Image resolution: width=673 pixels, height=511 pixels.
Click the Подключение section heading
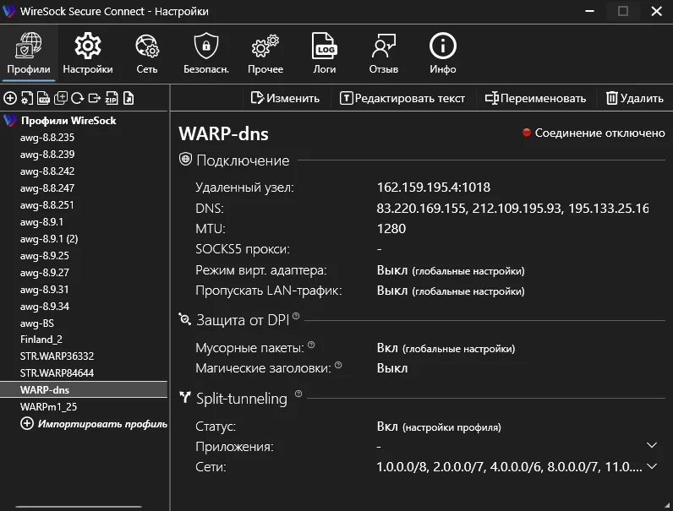click(x=243, y=160)
